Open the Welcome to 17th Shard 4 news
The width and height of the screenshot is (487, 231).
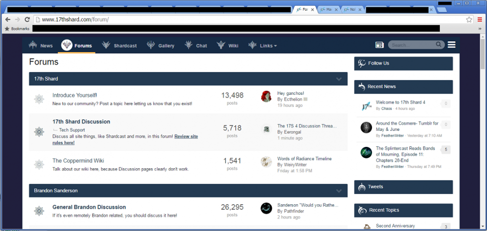coord(400,102)
